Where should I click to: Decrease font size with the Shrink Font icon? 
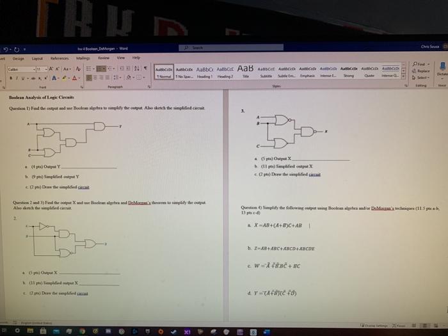57,69
